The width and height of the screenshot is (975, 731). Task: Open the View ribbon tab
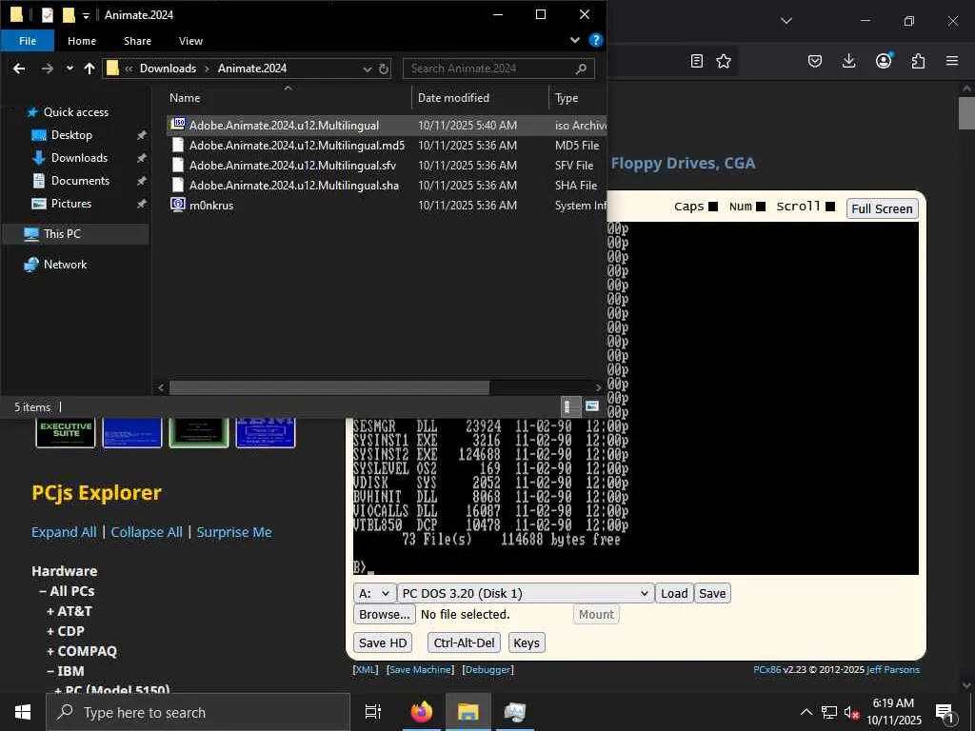190,41
